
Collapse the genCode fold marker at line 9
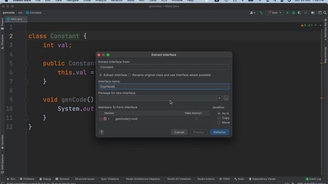[x=26, y=100]
